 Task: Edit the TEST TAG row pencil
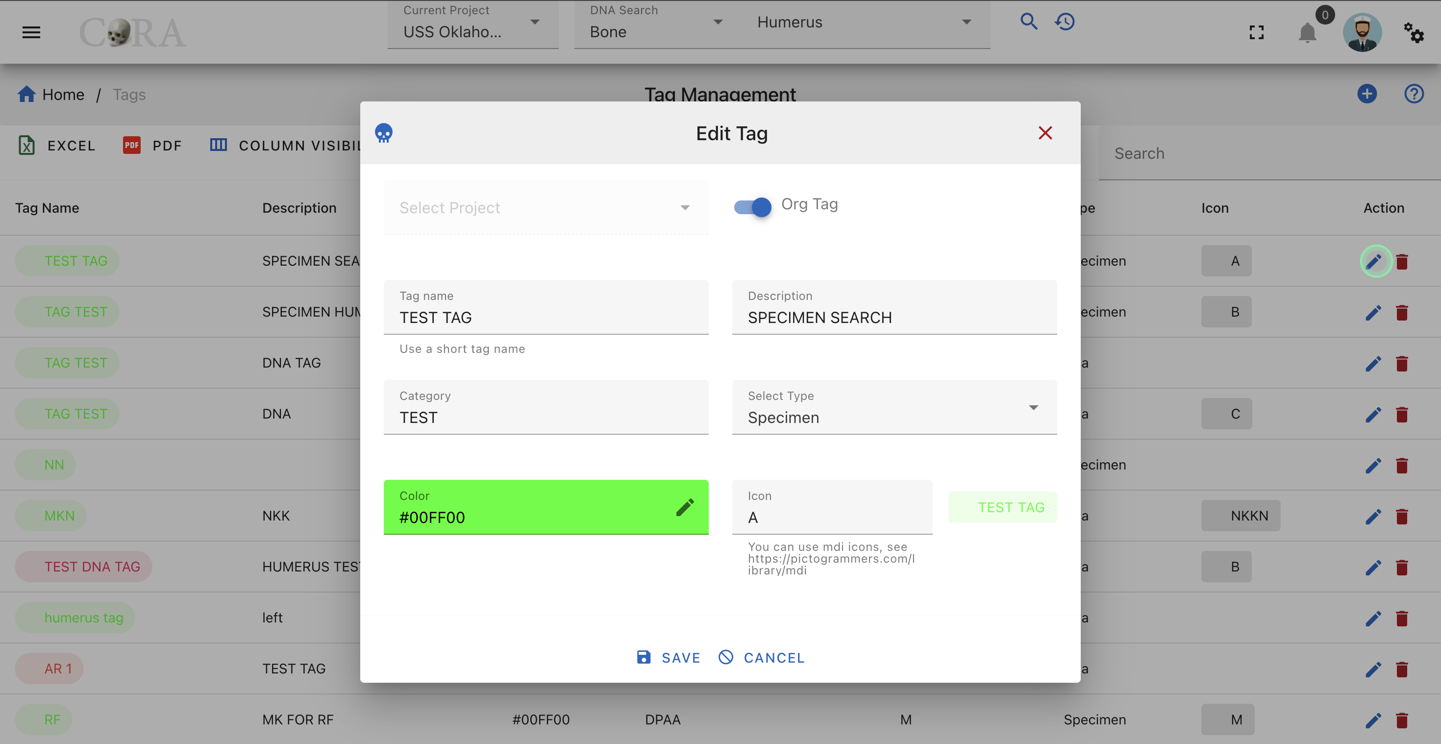click(x=1374, y=261)
